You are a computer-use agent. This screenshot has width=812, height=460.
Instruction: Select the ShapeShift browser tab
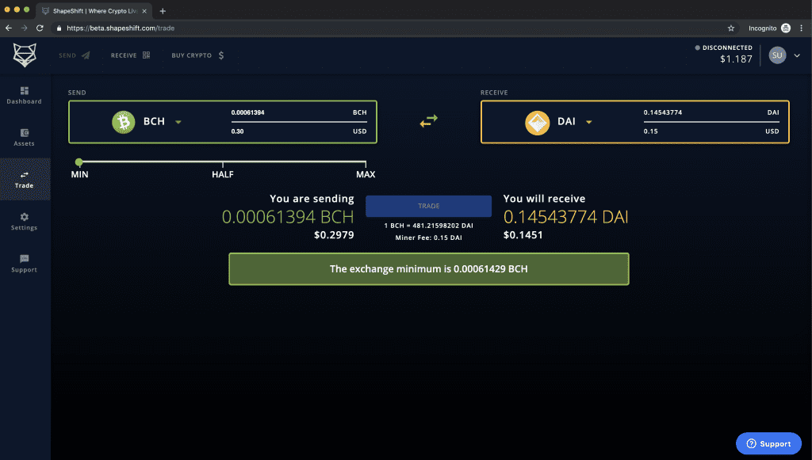click(94, 11)
